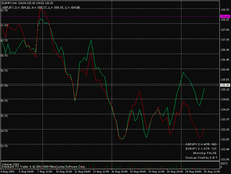Click the 13 Aug 12:00 time label

[x=101, y=172]
